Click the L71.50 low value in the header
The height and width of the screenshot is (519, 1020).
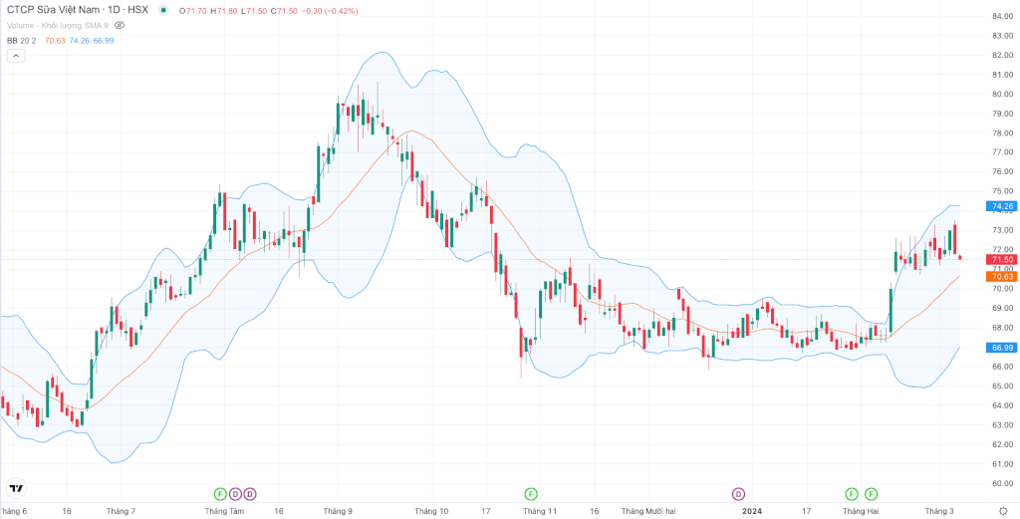[252, 11]
